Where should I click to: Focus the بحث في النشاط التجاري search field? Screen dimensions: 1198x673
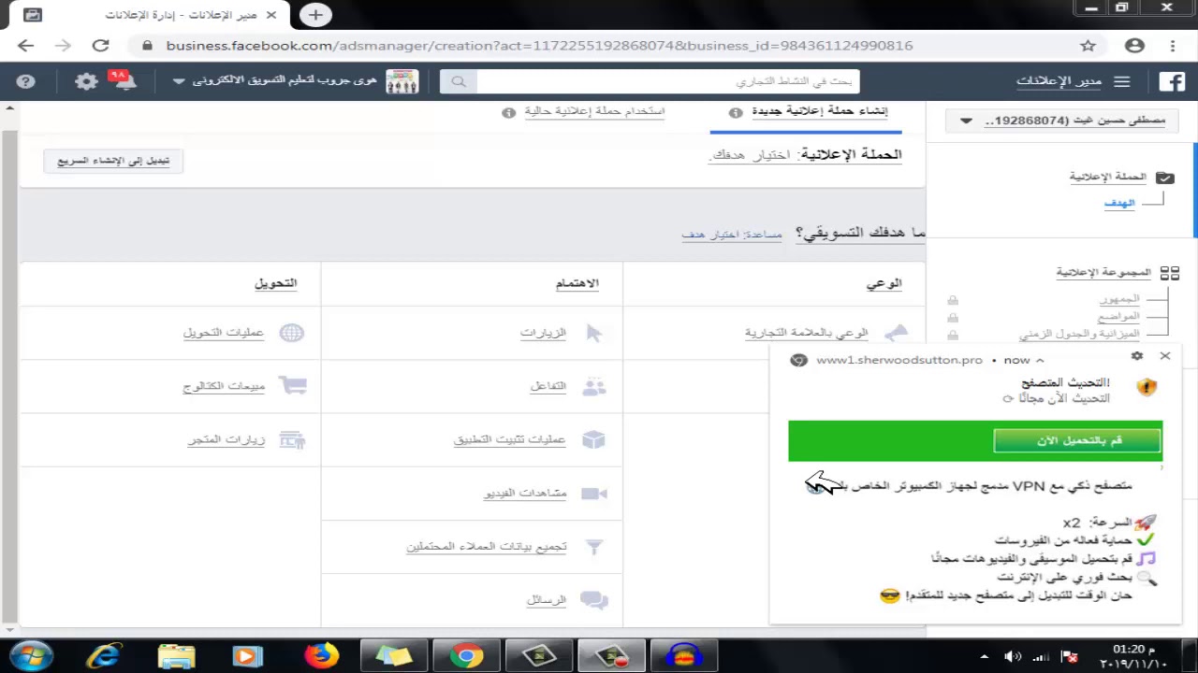pyautogui.click(x=667, y=81)
